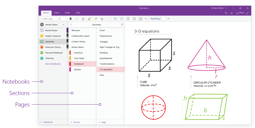
Task: Open the Draw tab
Action: [x=67, y=13]
